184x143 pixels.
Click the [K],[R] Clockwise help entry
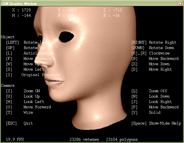click(151, 53)
